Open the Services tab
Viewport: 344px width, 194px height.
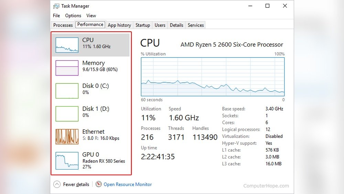click(196, 25)
